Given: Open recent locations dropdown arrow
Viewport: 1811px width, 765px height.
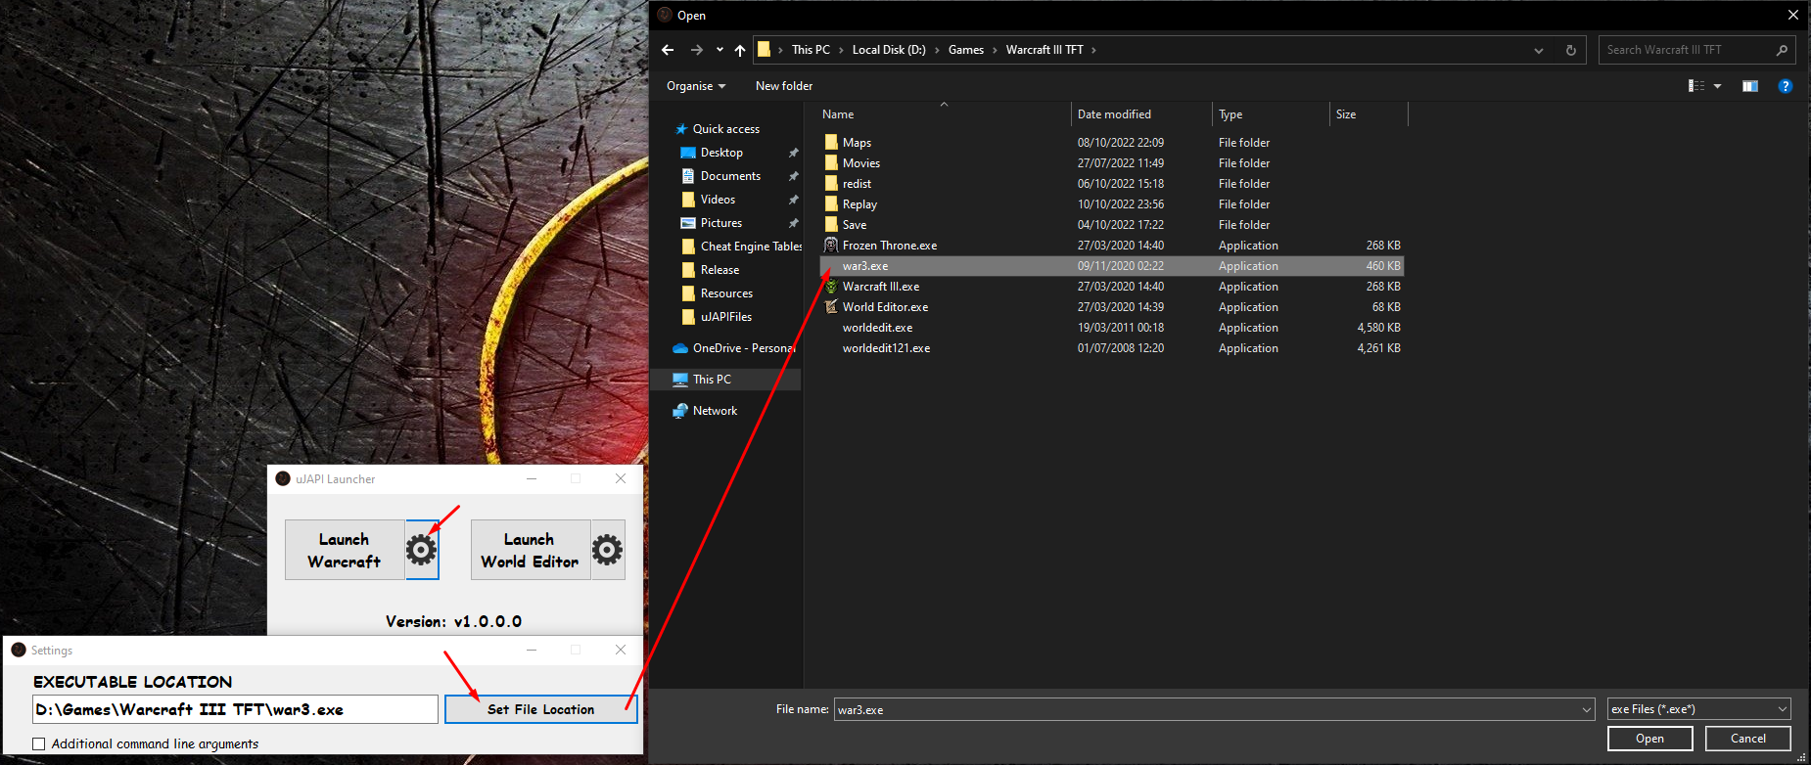Looking at the screenshot, I should 720,50.
